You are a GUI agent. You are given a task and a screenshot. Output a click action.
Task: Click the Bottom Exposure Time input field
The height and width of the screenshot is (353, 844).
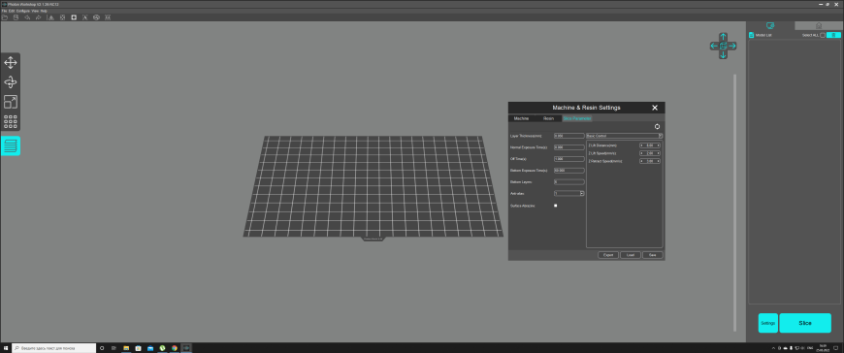click(x=568, y=170)
